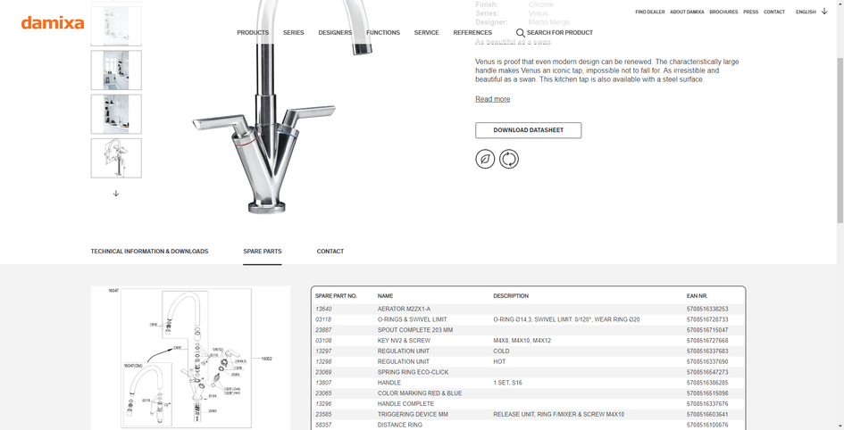Screen dimensions: 844x430
Task: Open the Designers menu item
Action: (335, 33)
